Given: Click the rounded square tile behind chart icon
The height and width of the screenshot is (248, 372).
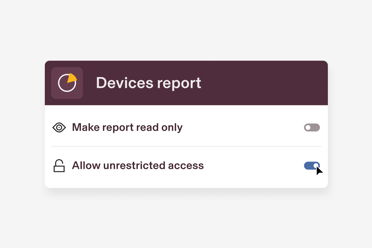Looking at the screenshot, I should click(x=67, y=83).
